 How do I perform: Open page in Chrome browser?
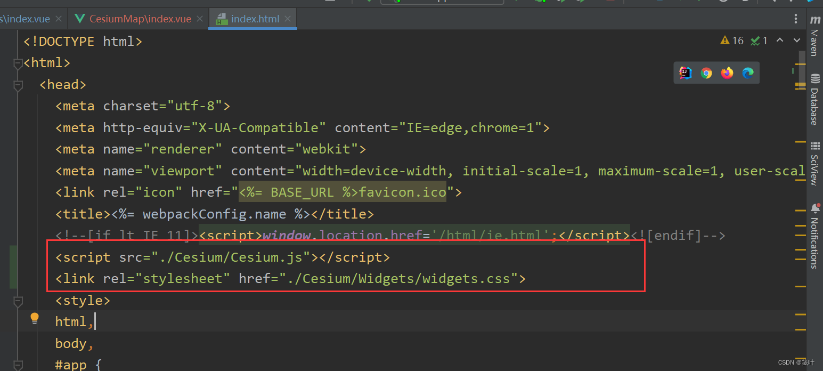[x=706, y=73]
